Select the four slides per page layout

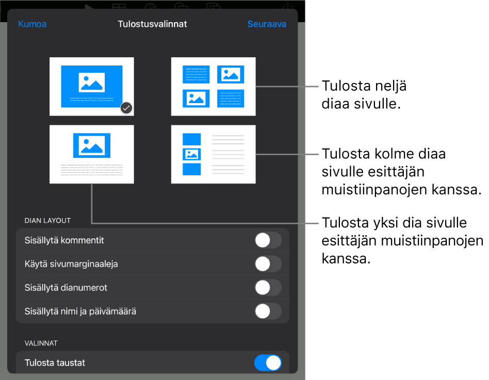tap(214, 86)
